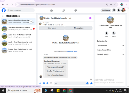Open Windows notification center icon
Viewport: 129px width, 93px height.
[125, 90]
